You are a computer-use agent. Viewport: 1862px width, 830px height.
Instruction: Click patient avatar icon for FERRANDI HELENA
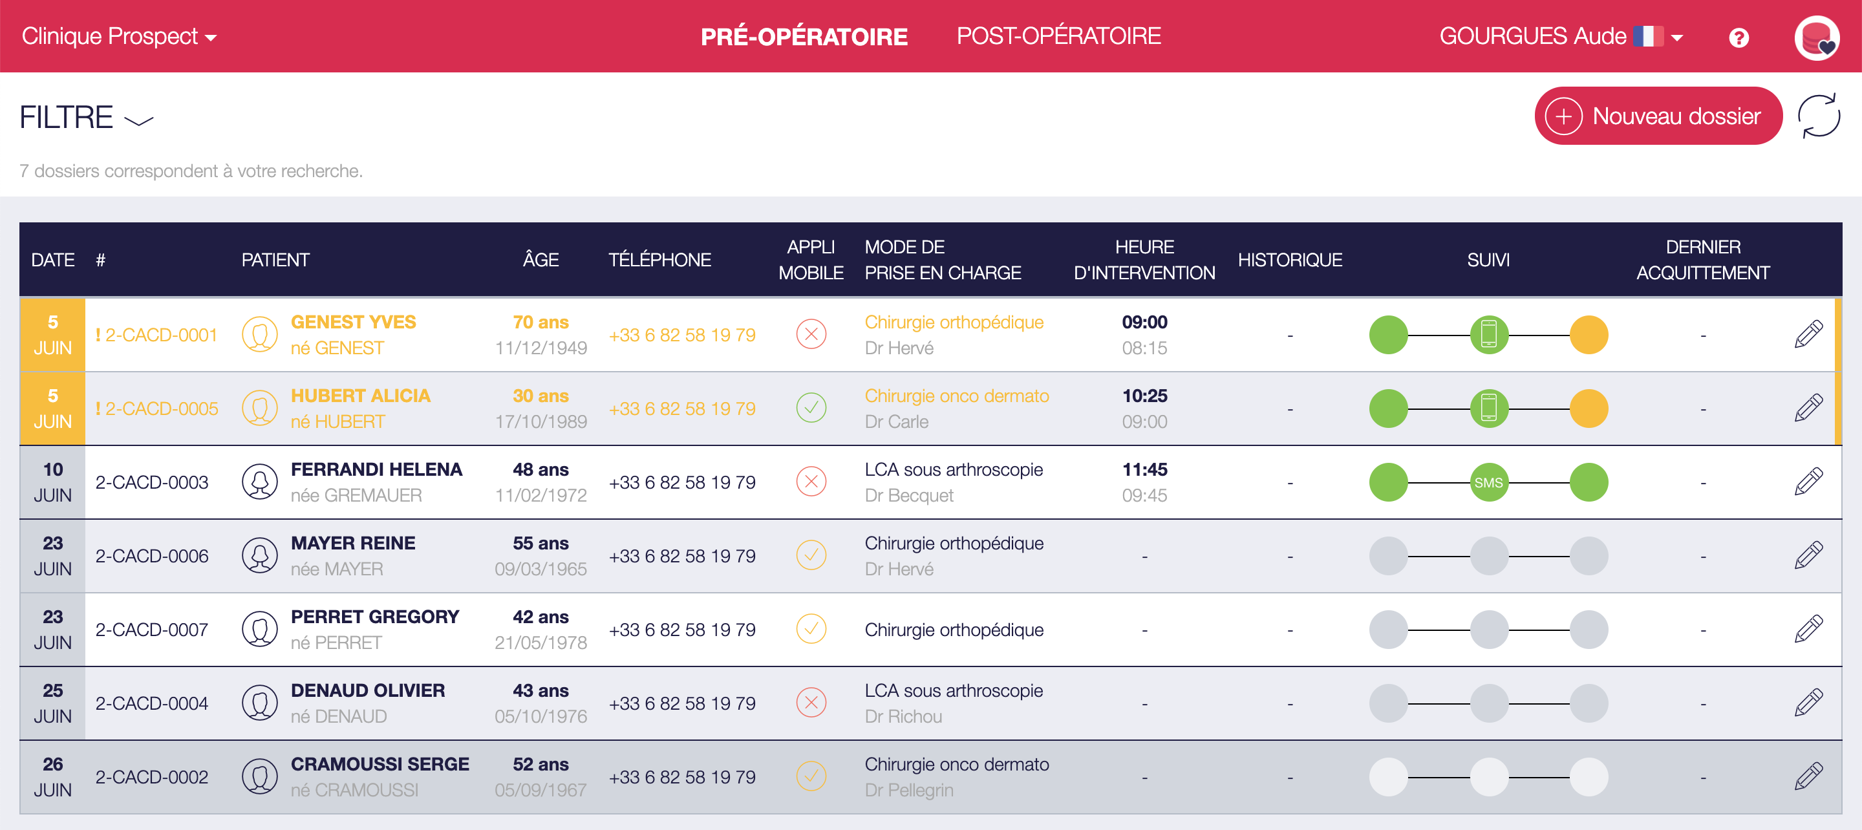pos(259,482)
